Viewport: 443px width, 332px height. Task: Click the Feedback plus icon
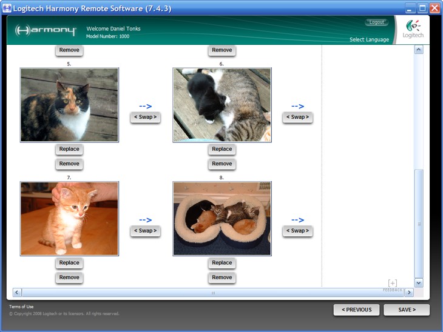393,283
